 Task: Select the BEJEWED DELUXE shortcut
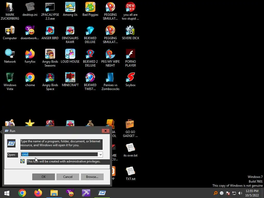(90, 35)
